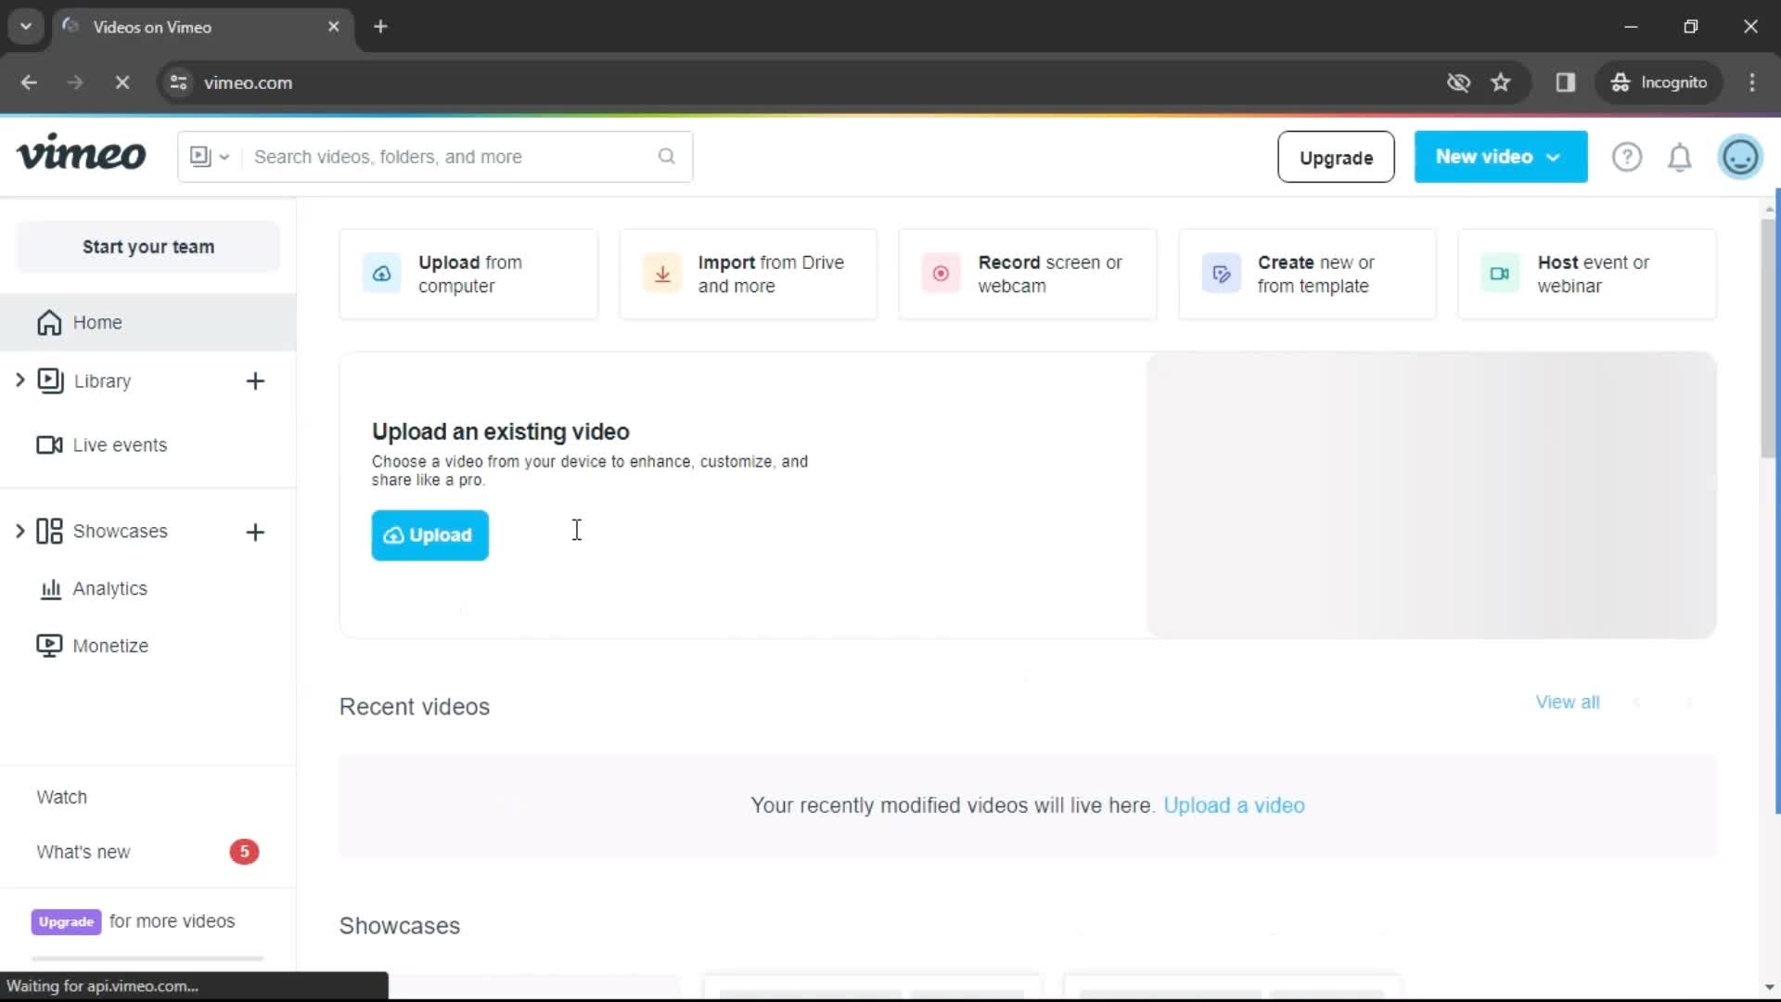
Task: Select Host event or webinar card
Action: pos(1587,274)
